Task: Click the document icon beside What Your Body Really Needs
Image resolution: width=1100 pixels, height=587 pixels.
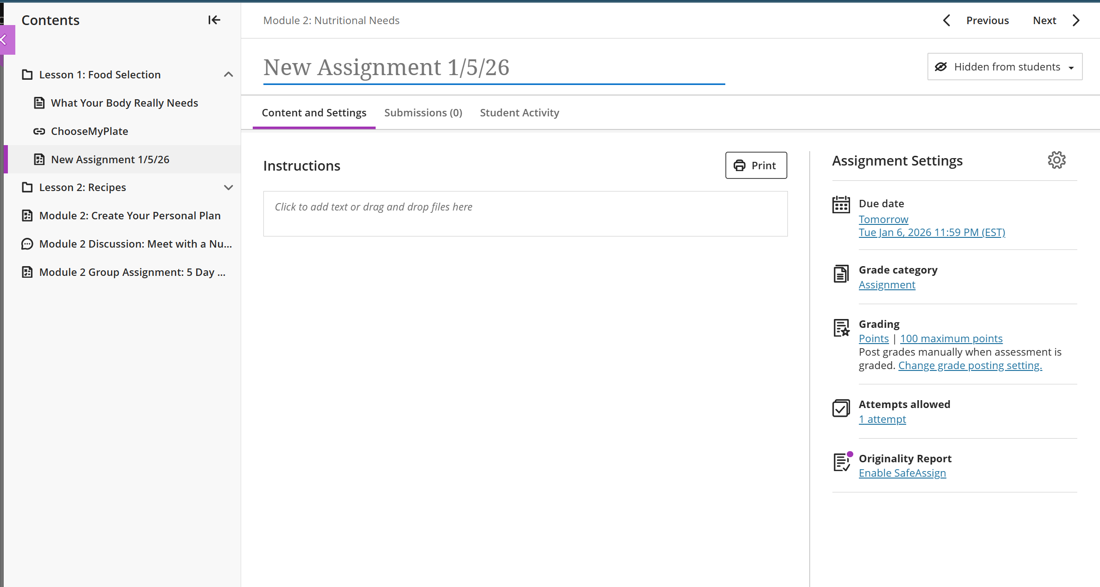Action: 39,103
